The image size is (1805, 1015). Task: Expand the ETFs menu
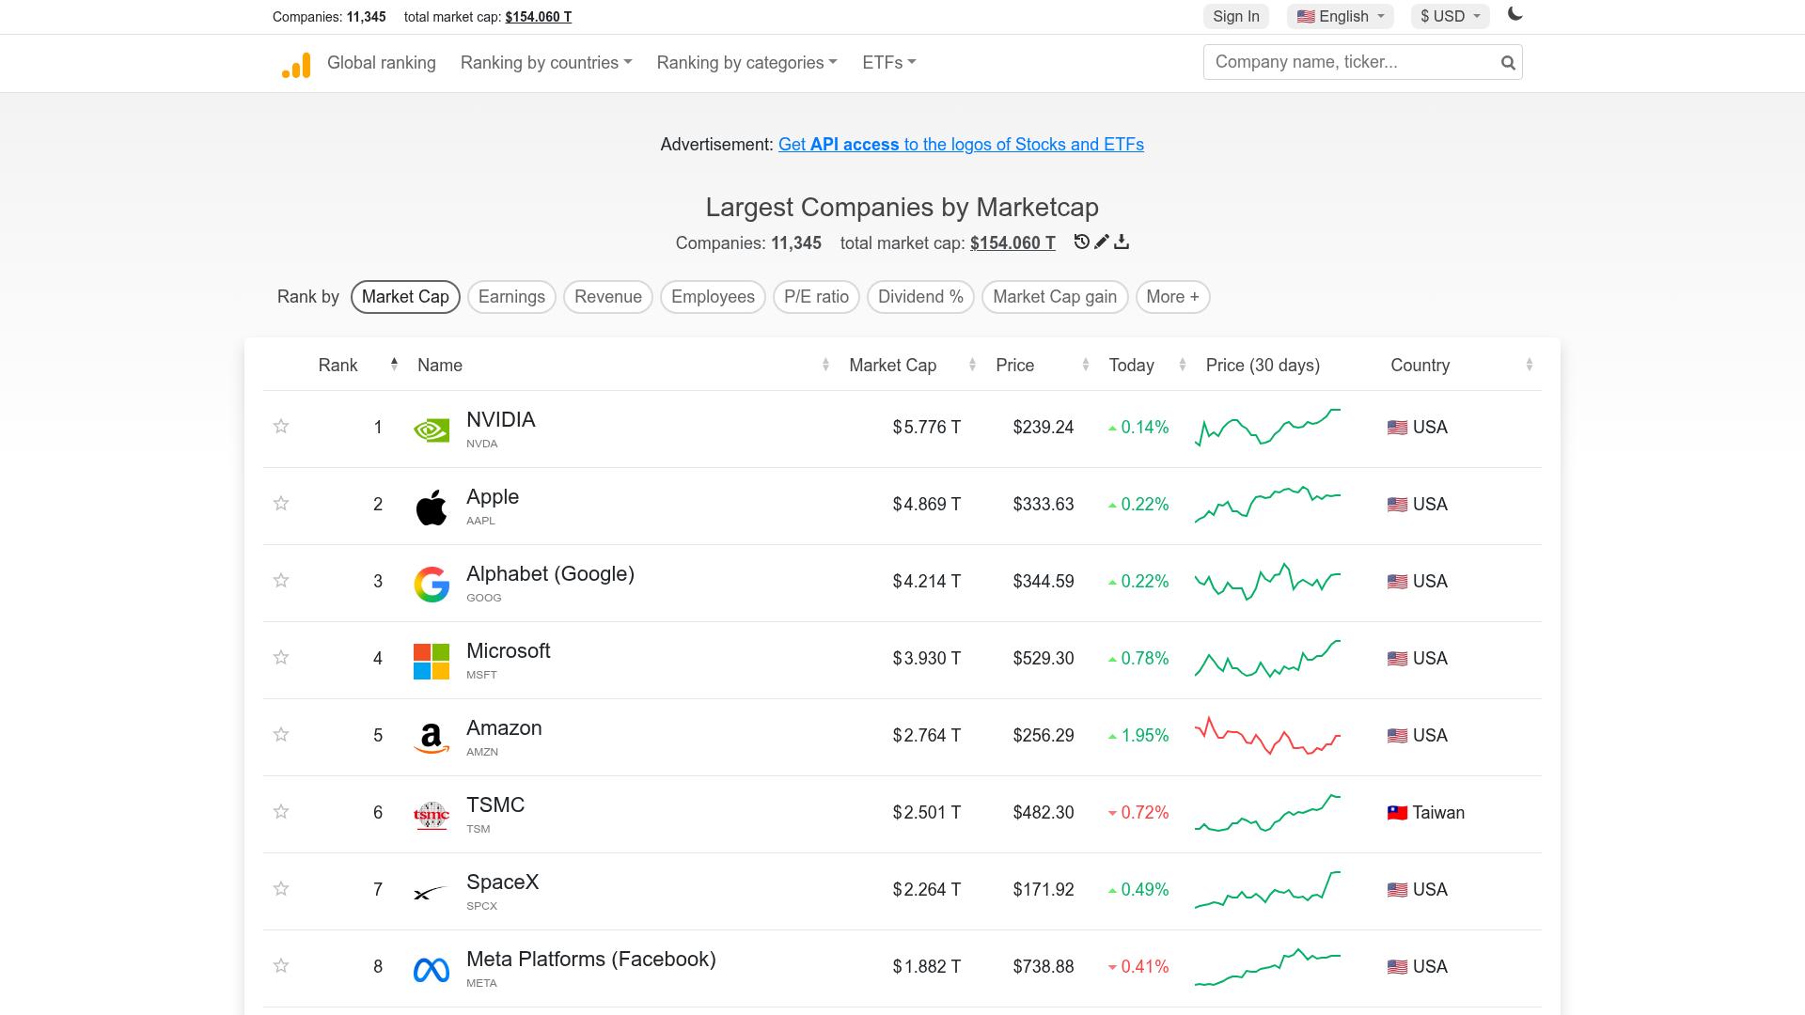[x=888, y=63]
